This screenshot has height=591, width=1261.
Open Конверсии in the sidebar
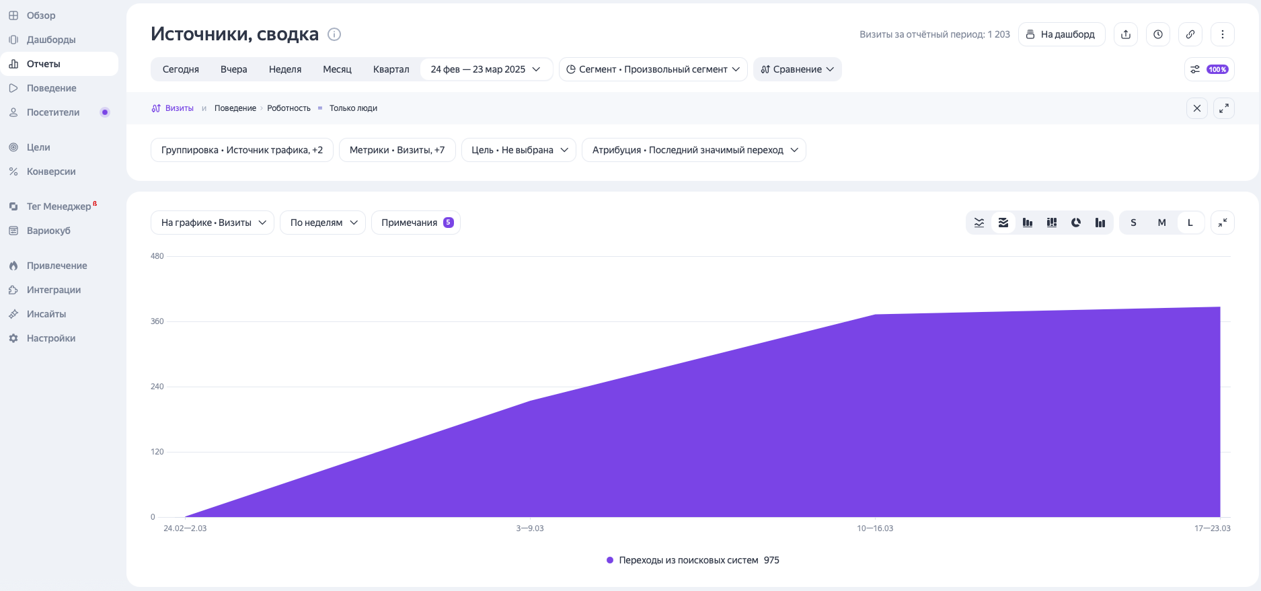point(51,171)
